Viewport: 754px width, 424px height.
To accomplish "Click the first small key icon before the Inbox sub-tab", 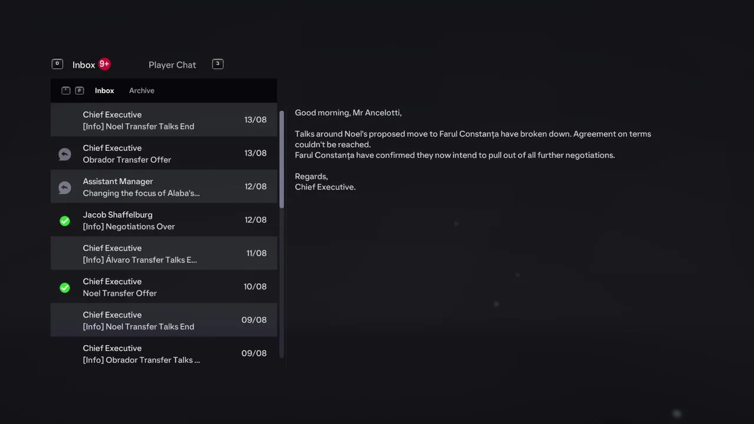I will tap(66, 91).
